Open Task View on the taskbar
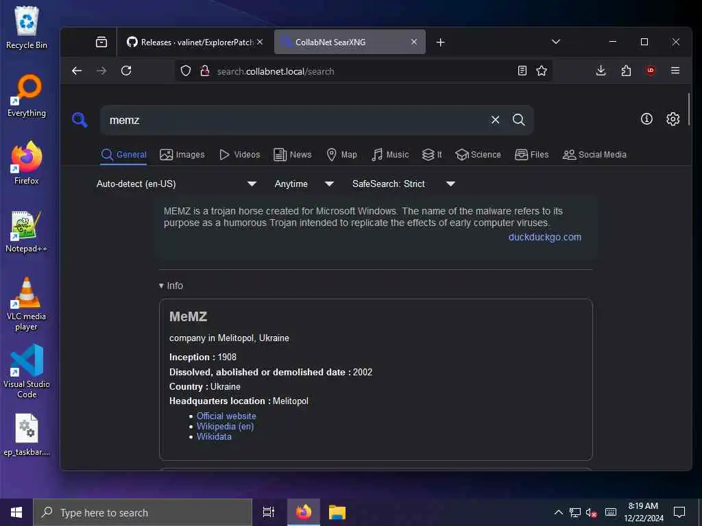 268,512
